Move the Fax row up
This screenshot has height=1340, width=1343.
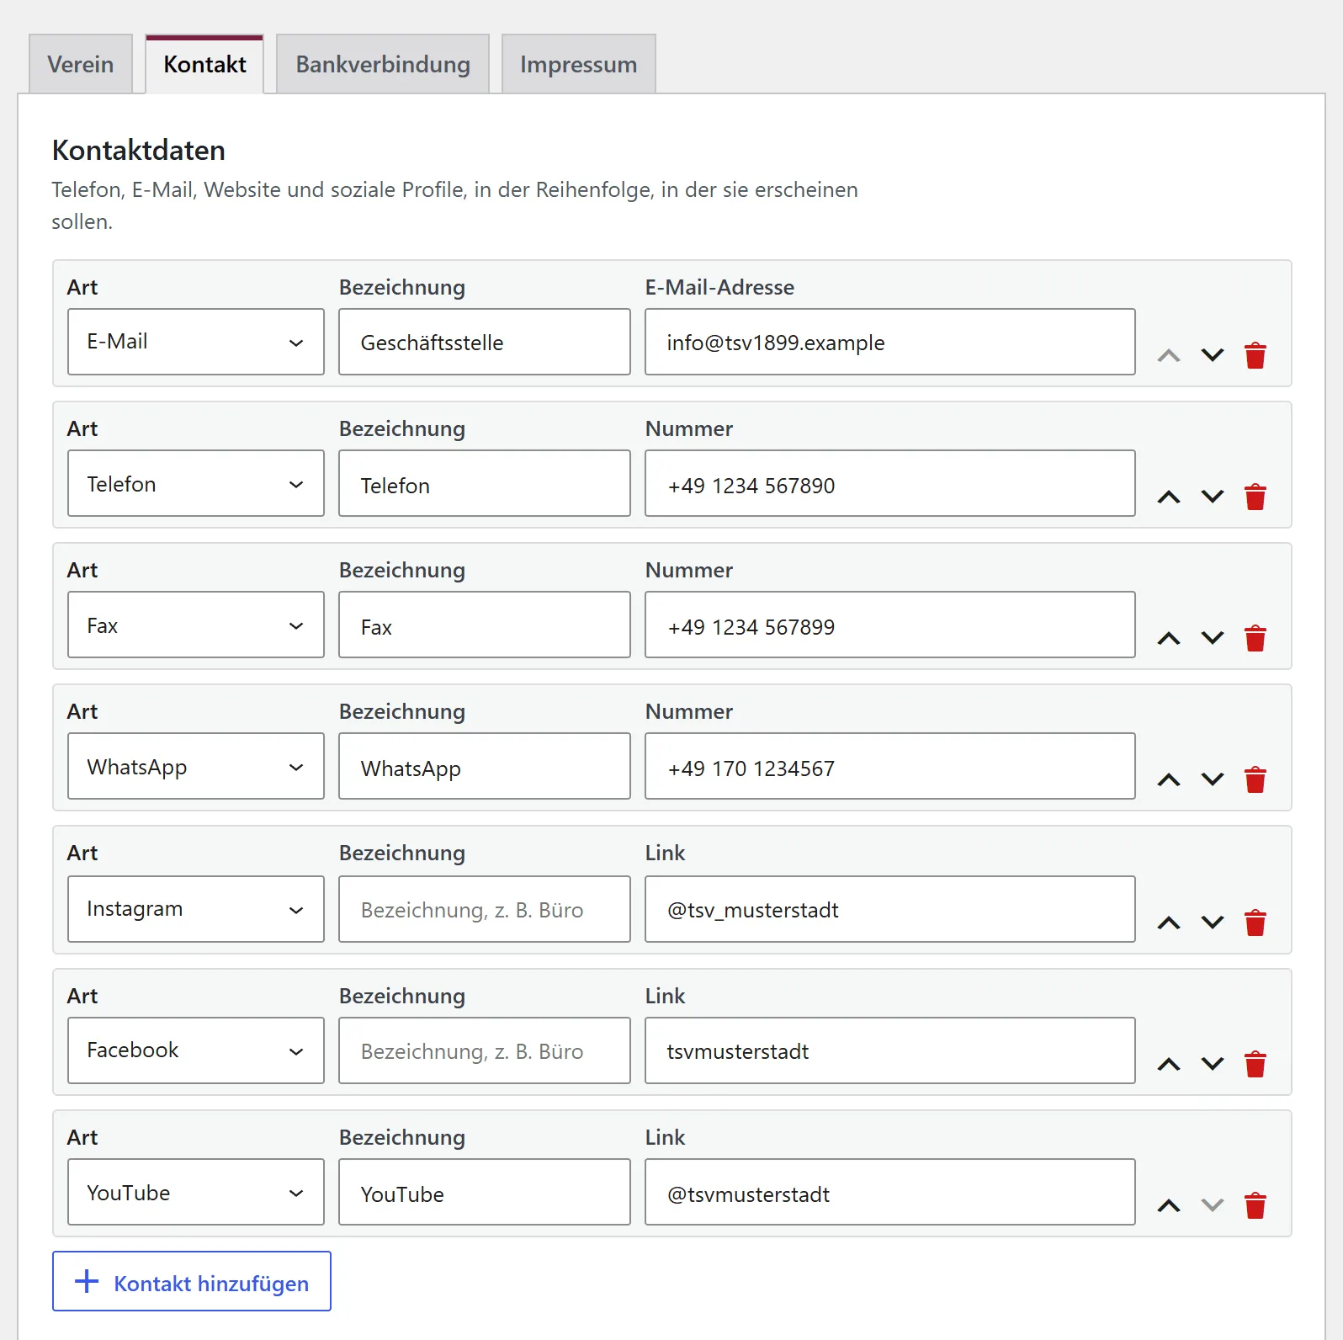(x=1169, y=638)
